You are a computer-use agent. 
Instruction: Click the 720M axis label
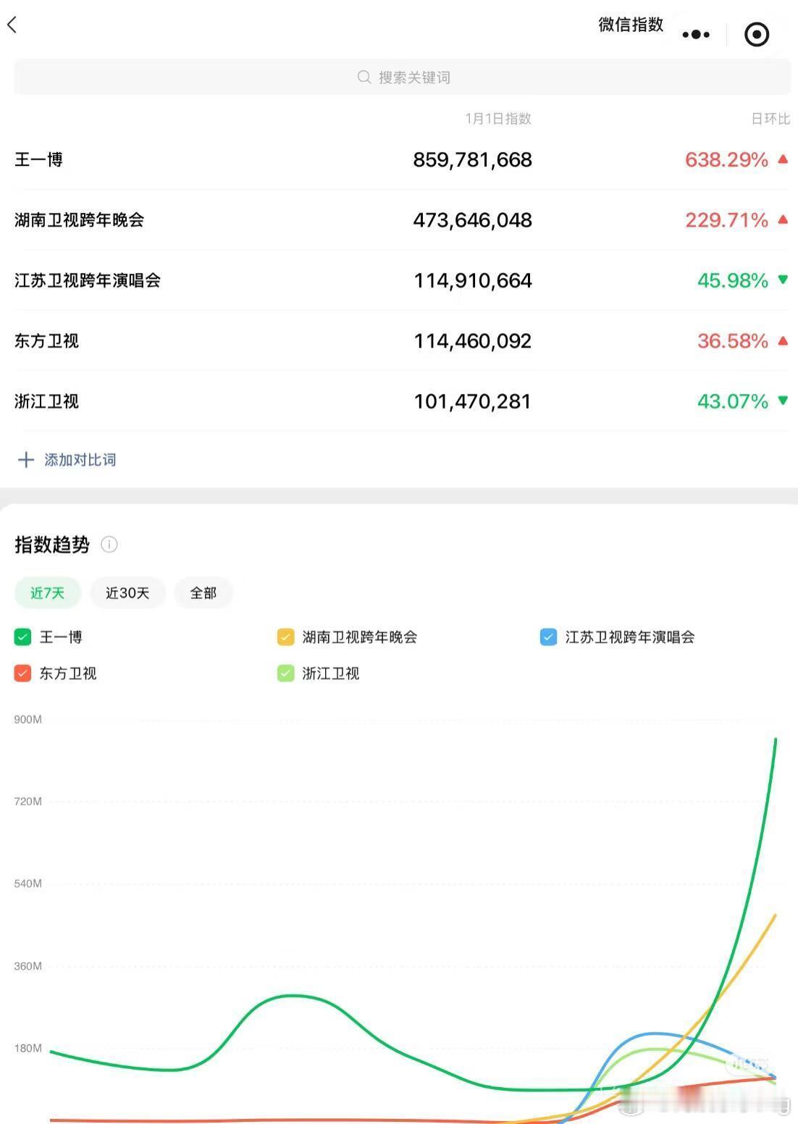[x=28, y=801]
